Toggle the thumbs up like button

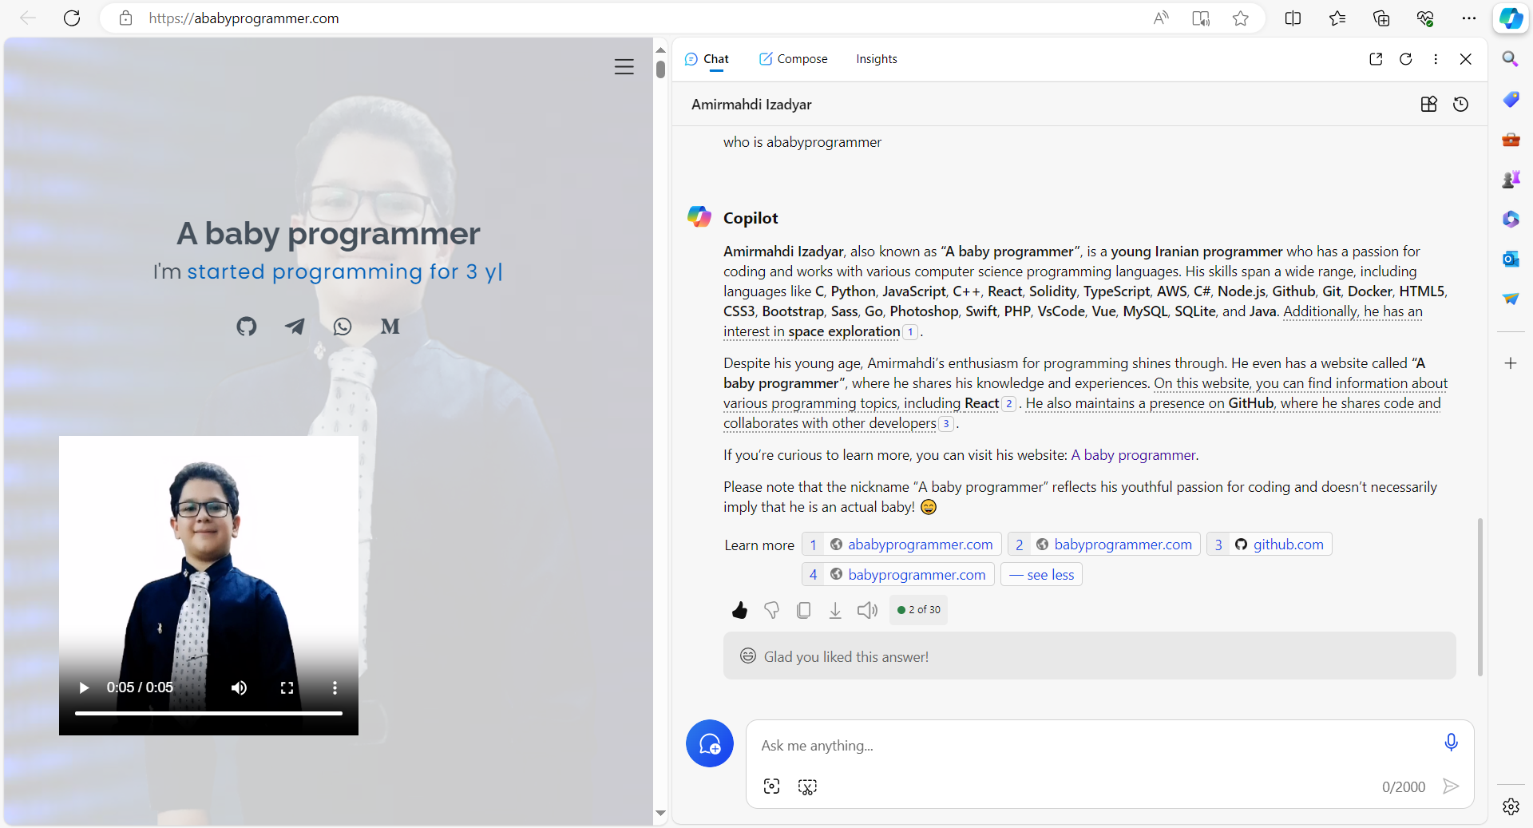point(739,610)
